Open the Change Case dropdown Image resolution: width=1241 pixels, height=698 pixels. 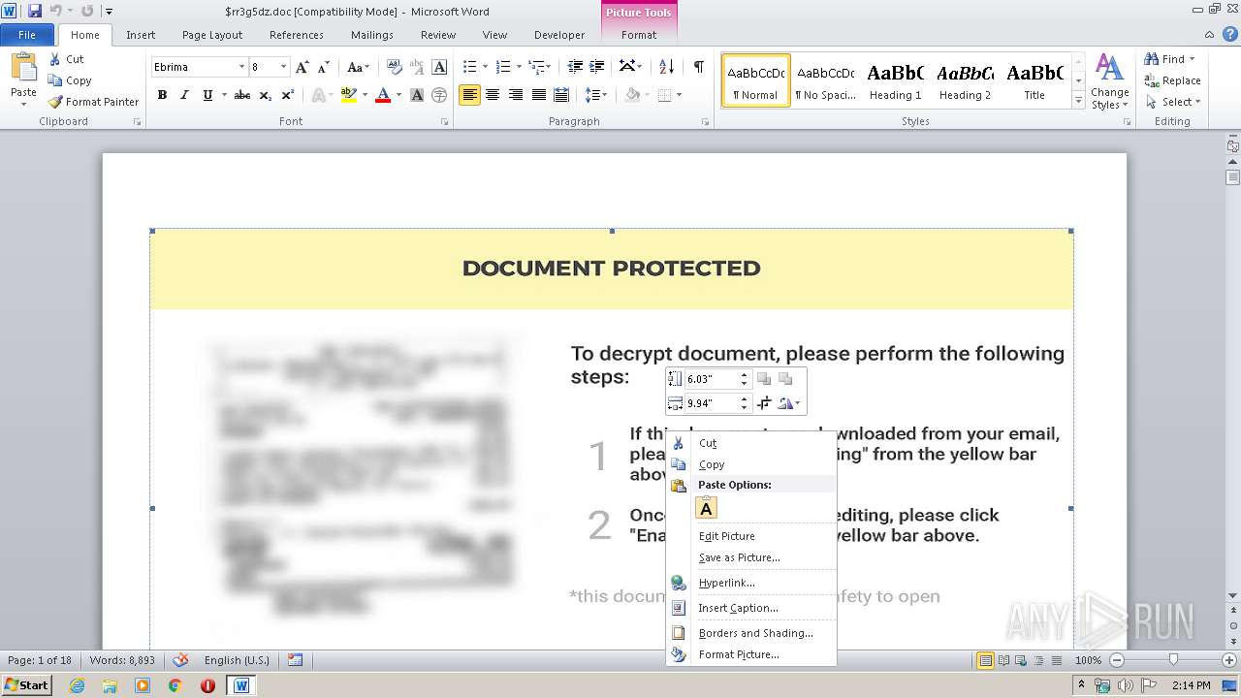(x=358, y=67)
